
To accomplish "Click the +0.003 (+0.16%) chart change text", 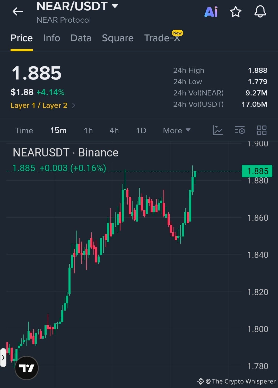I will click(73, 168).
